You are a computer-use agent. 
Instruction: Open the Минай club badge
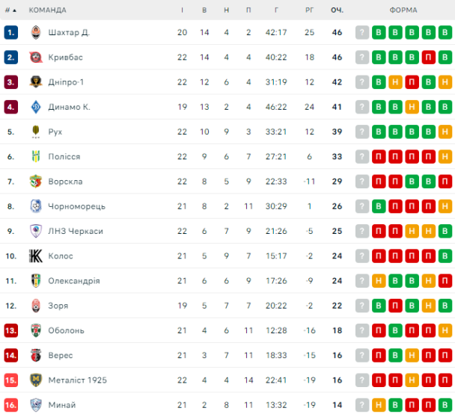36,405
